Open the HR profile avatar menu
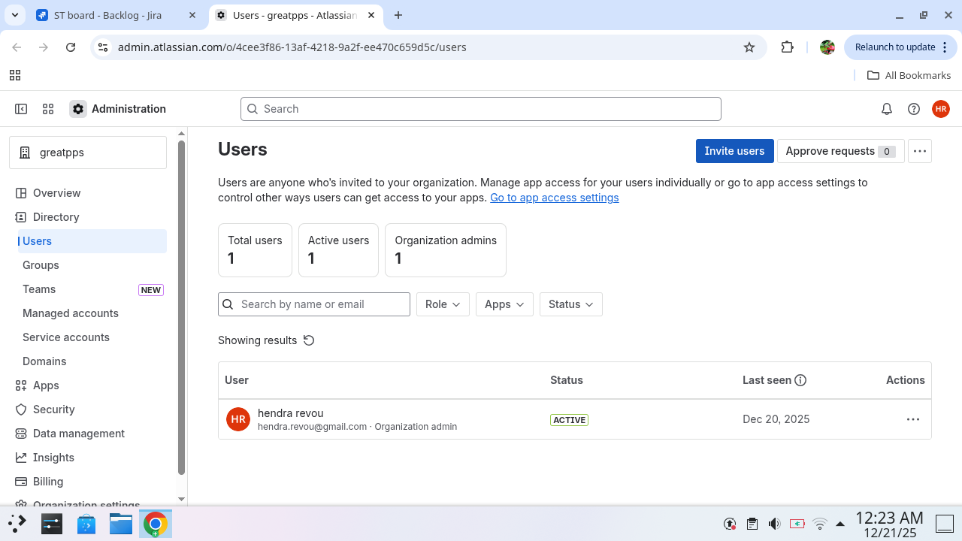Image resolution: width=962 pixels, height=541 pixels. pos(941,109)
